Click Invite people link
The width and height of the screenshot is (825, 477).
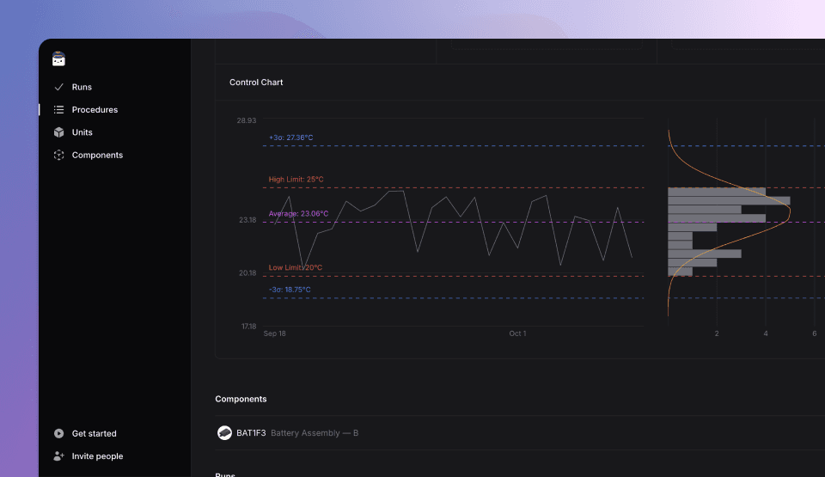(x=97, y=456)
